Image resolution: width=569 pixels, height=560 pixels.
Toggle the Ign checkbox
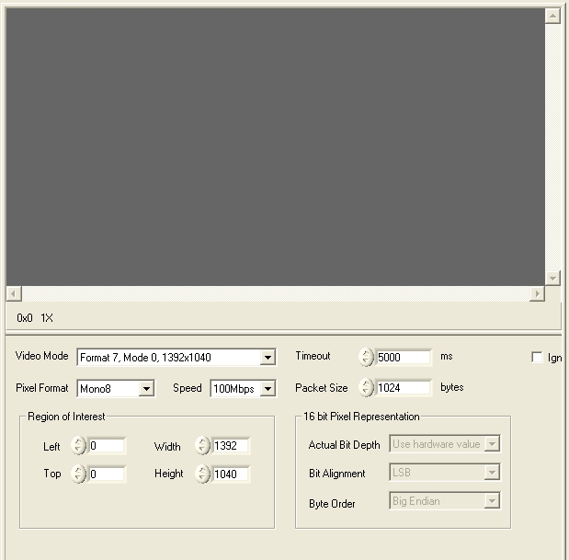click(537, 357)
